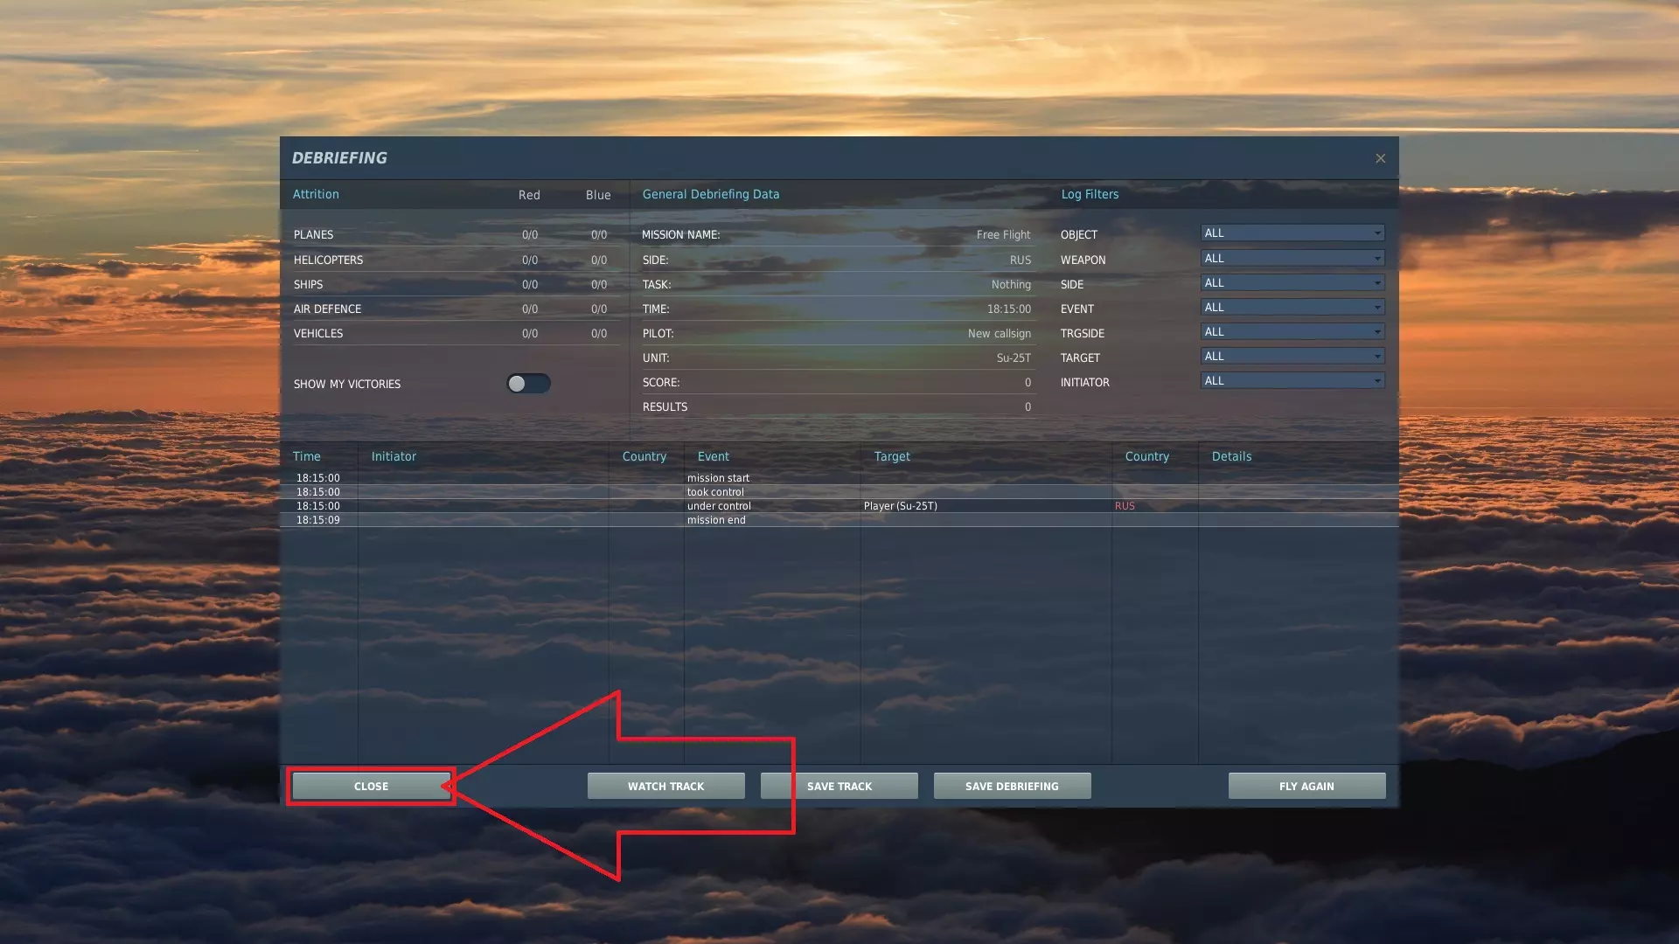Click the Event column header
Viewport: 1679px width, 944px height.
pos(713,456)
